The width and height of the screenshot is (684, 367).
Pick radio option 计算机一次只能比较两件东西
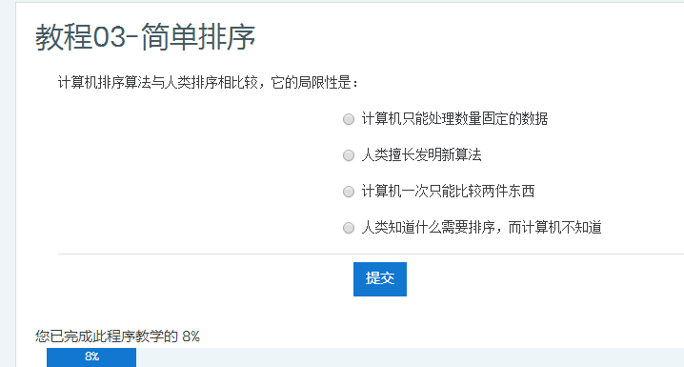point(349,192)
